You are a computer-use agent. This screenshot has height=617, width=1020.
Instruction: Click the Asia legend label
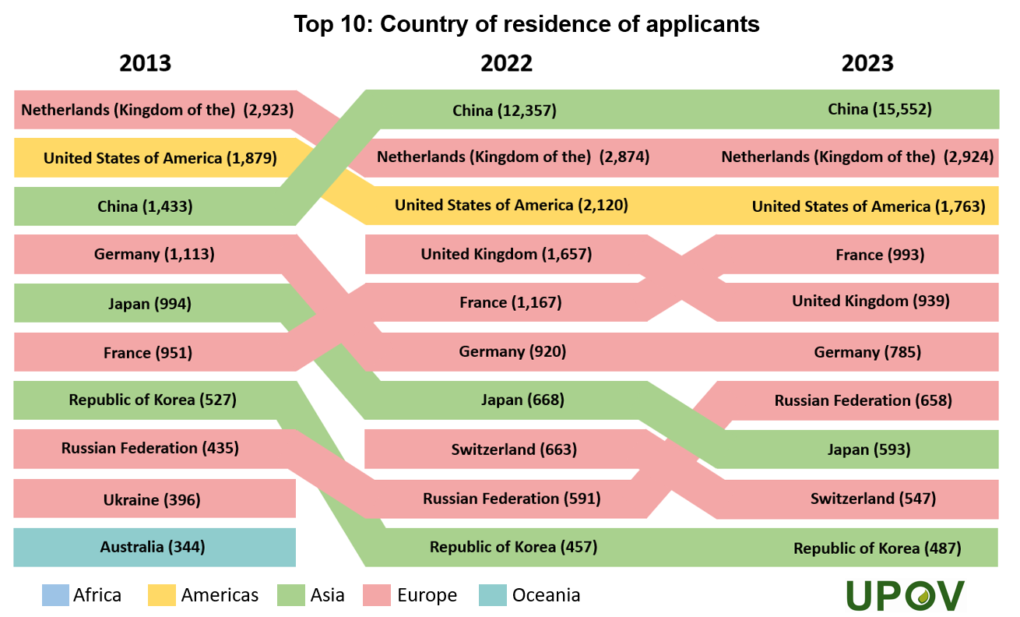pos(328,595)
